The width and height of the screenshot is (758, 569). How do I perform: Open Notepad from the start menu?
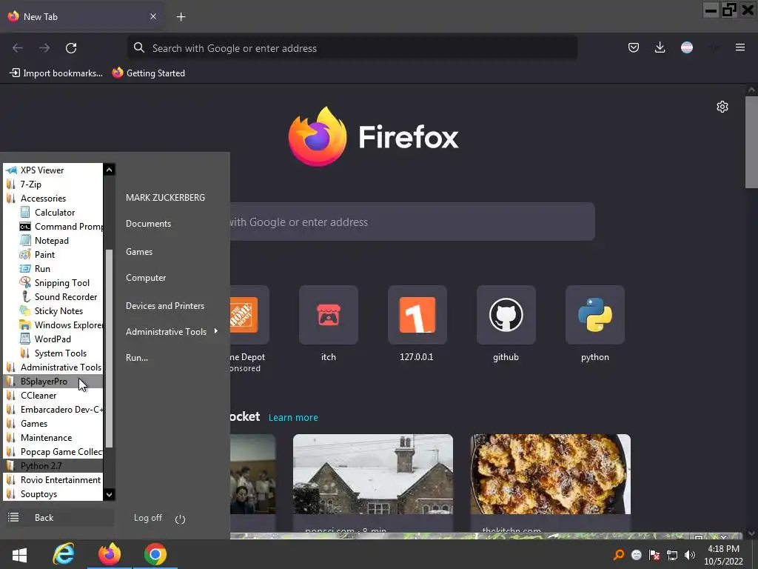point(51,241)
